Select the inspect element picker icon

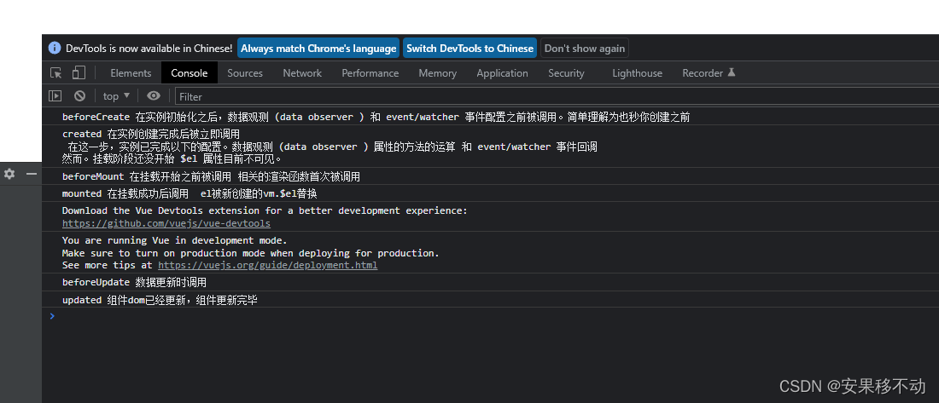(x=55, y=73)
